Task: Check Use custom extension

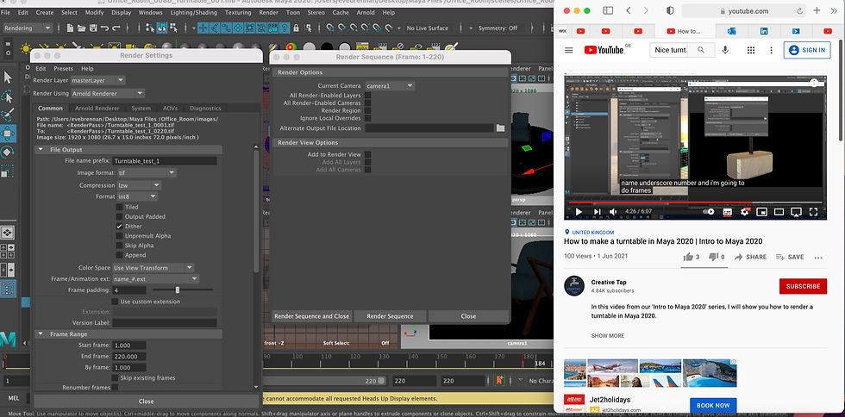Action: 115,302
